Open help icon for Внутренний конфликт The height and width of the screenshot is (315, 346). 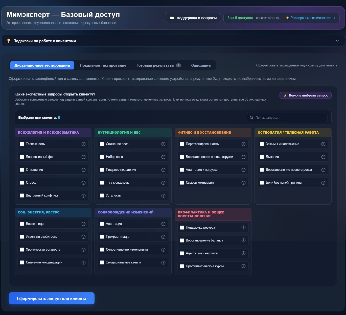83,196
